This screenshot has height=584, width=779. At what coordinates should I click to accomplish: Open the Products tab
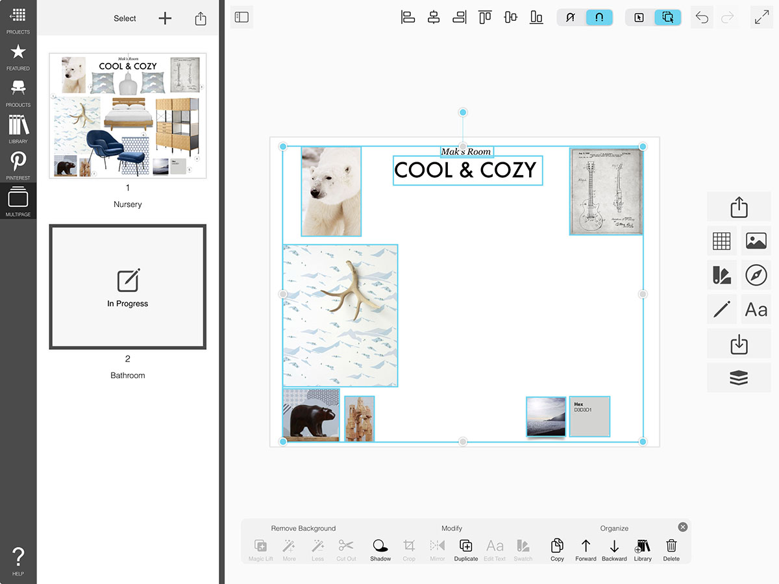18,93
